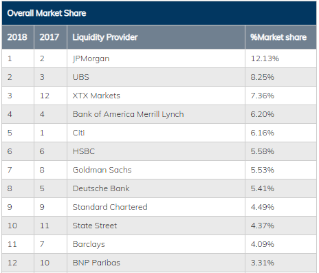319x273 pixels.
Task: Click the Liquidity Provider column header
Action: point(105,37)
